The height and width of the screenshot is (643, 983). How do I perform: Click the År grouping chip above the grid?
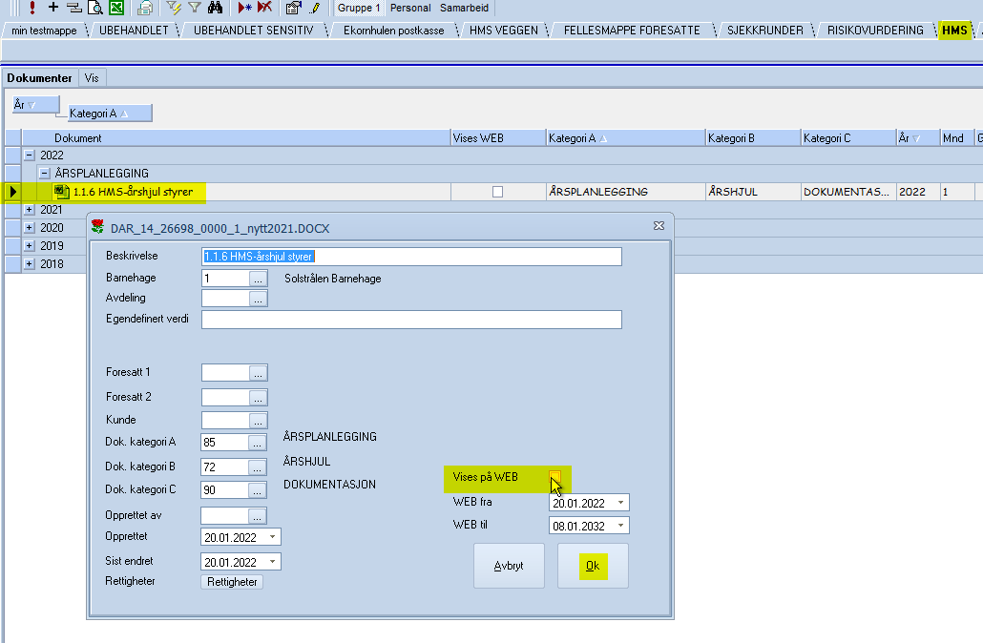point(36,105)
